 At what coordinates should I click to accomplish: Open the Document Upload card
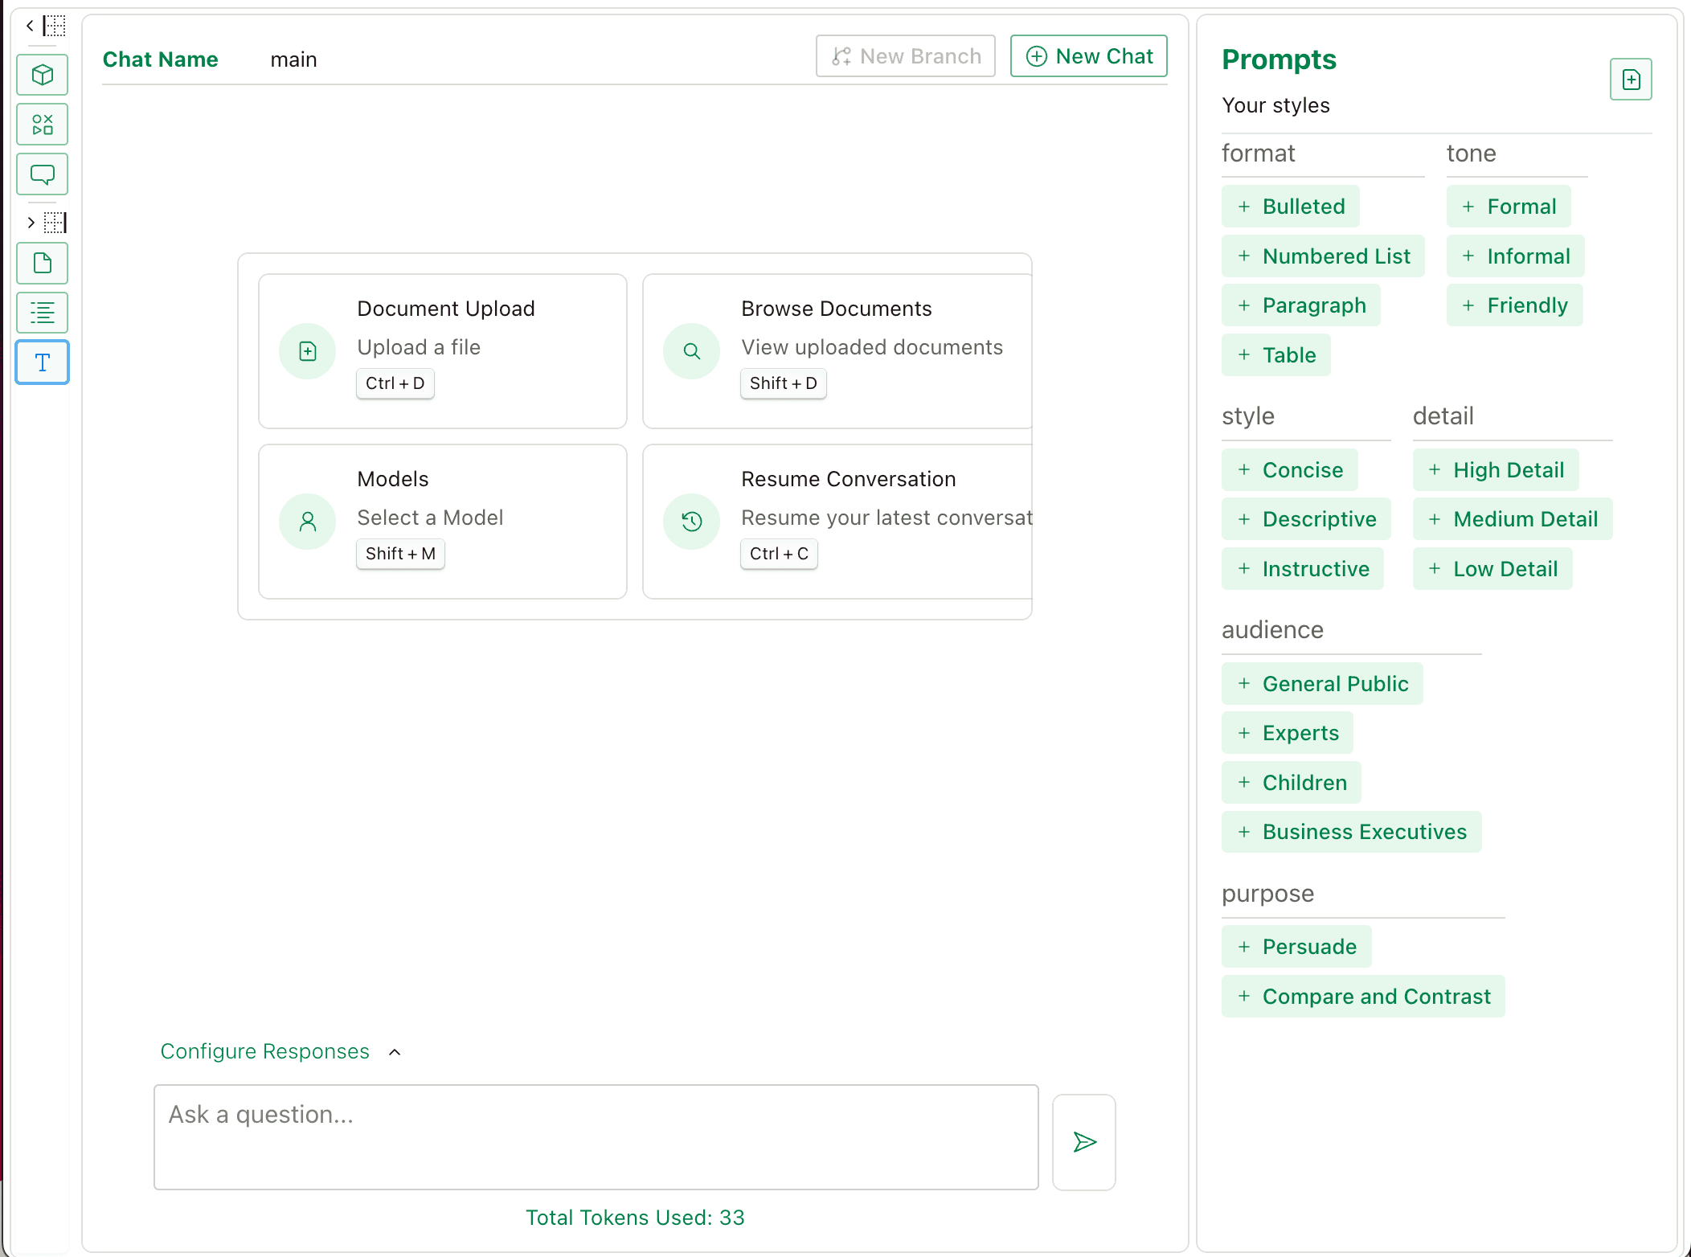coord(443,351)
